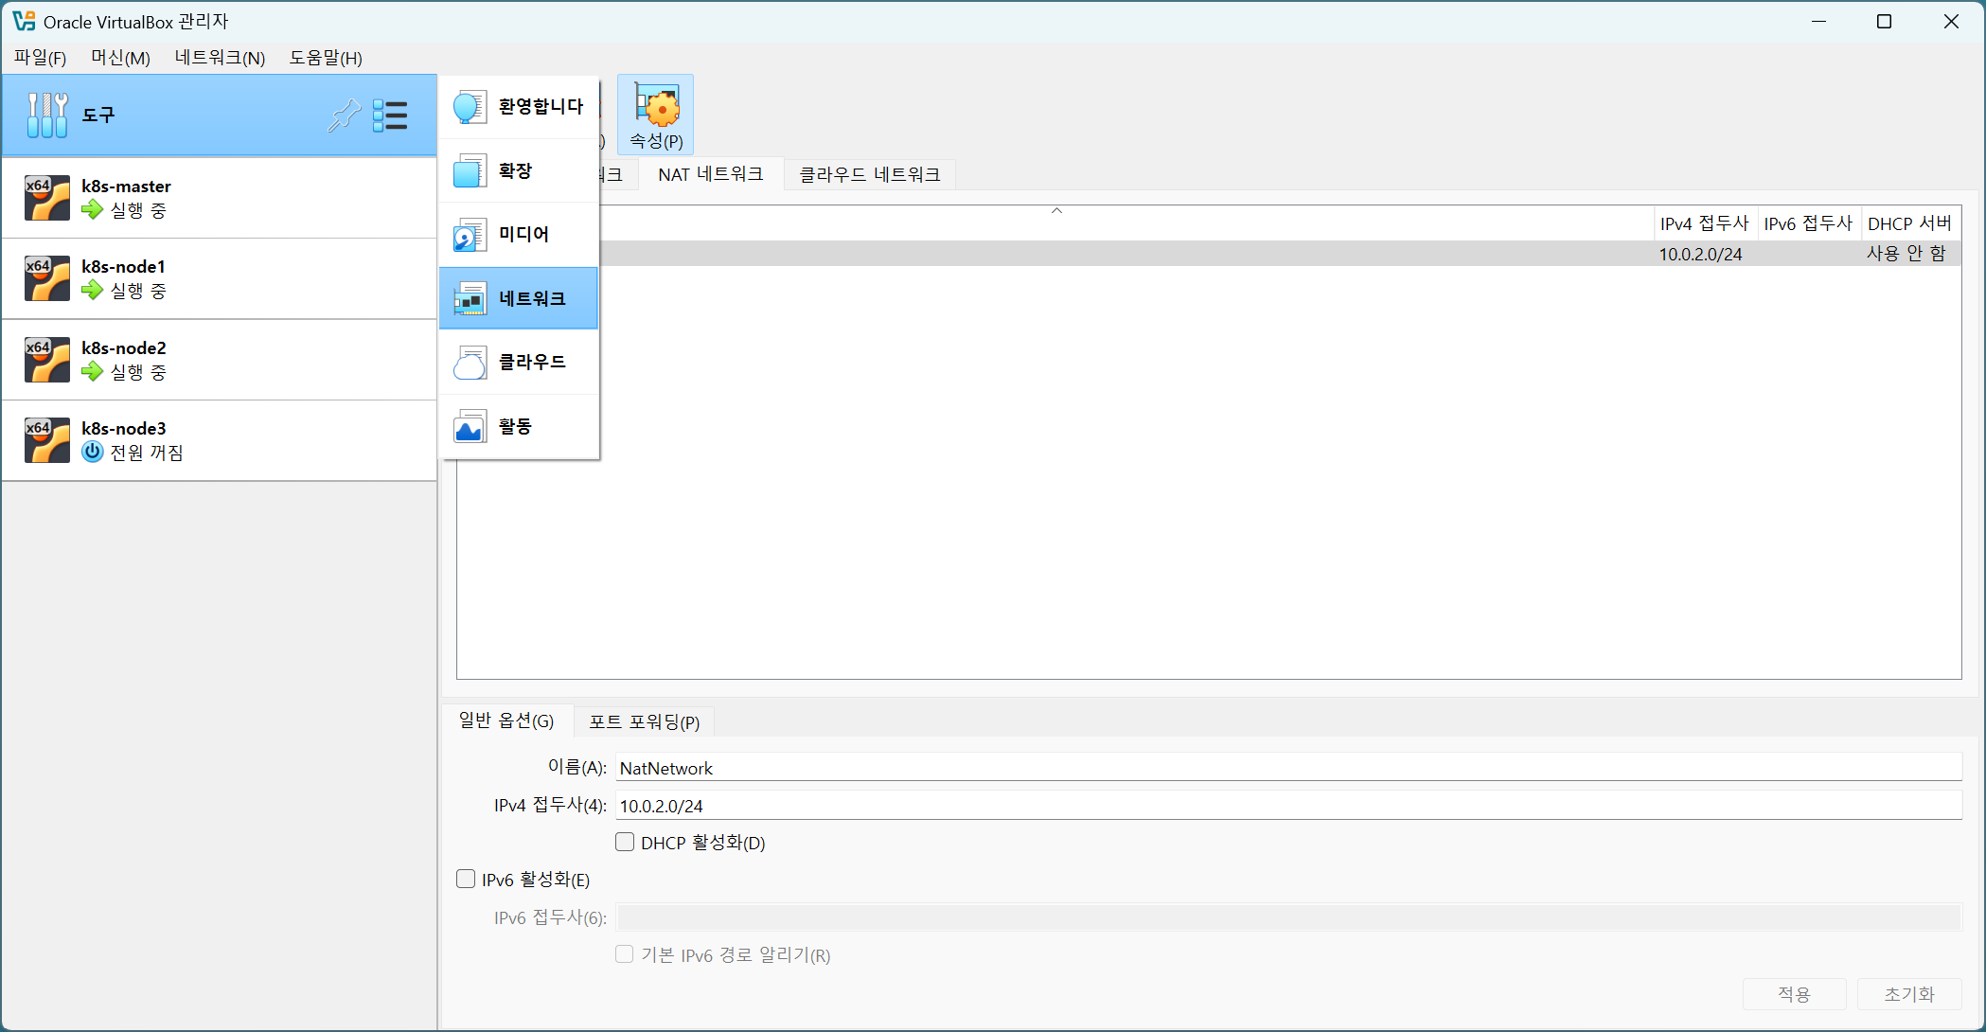Choose 확장 in tools popup
The height and width of the screenshot is (1032, 1986).
click(520, 171)
